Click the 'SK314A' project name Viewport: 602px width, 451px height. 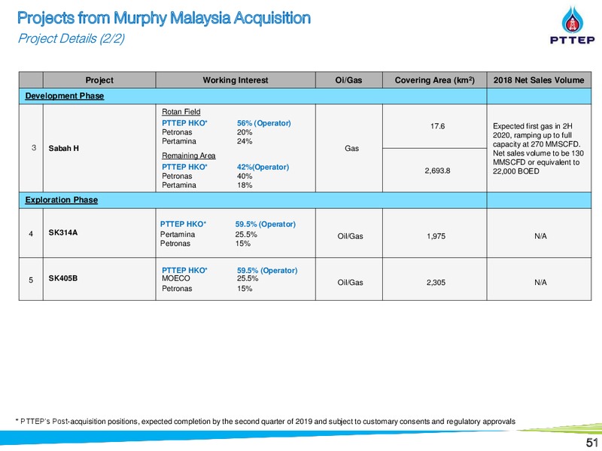click(63, 232)
